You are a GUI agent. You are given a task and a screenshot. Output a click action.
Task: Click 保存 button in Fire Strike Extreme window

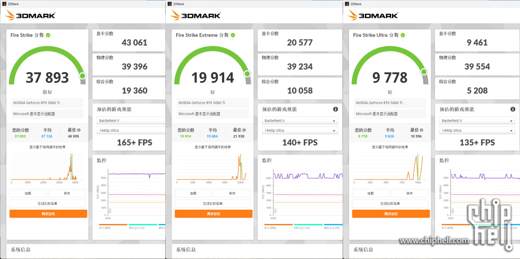coord(232,193)
